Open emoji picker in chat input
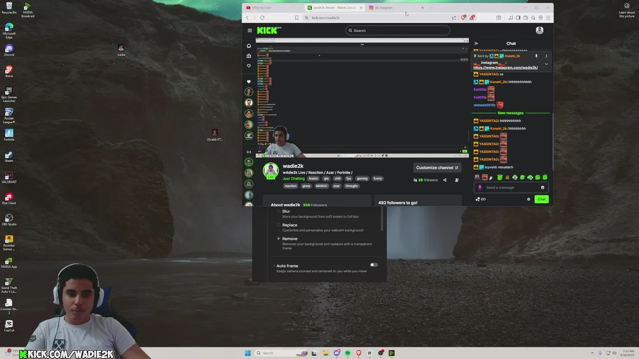This screenshot has height=359, width=639. (543, 187)
